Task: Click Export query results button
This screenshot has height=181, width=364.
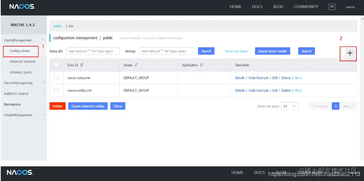Action: (272, 51)
